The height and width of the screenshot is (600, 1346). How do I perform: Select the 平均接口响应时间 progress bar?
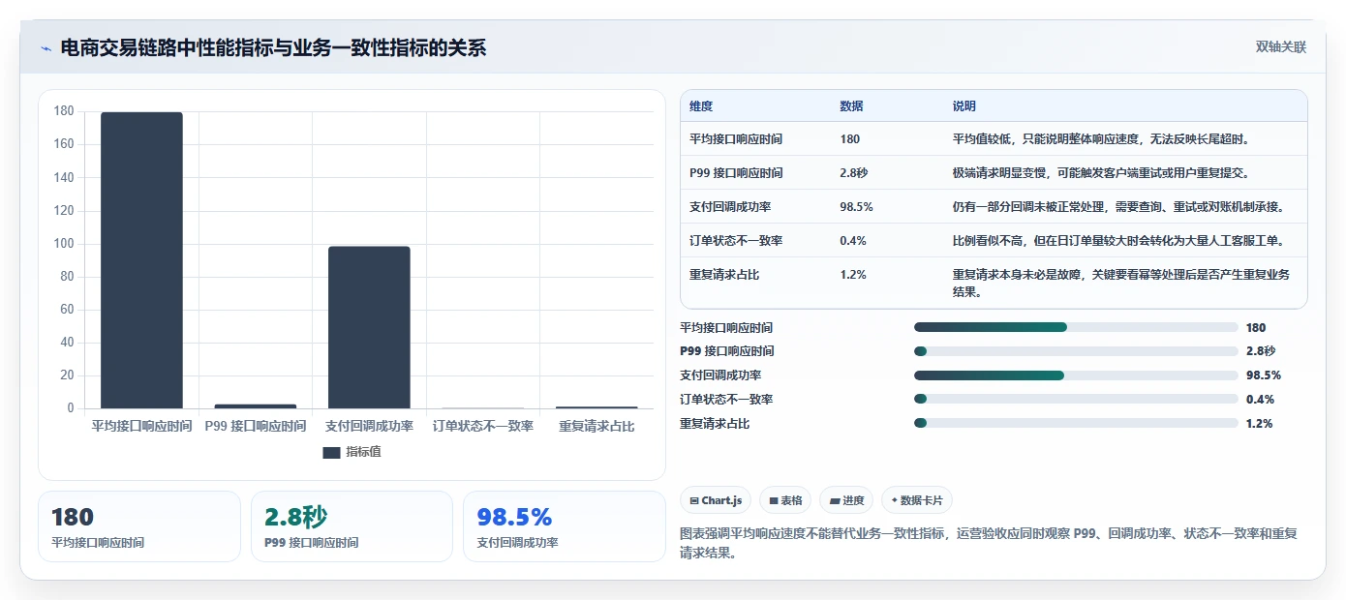[x=1076, y=327]
